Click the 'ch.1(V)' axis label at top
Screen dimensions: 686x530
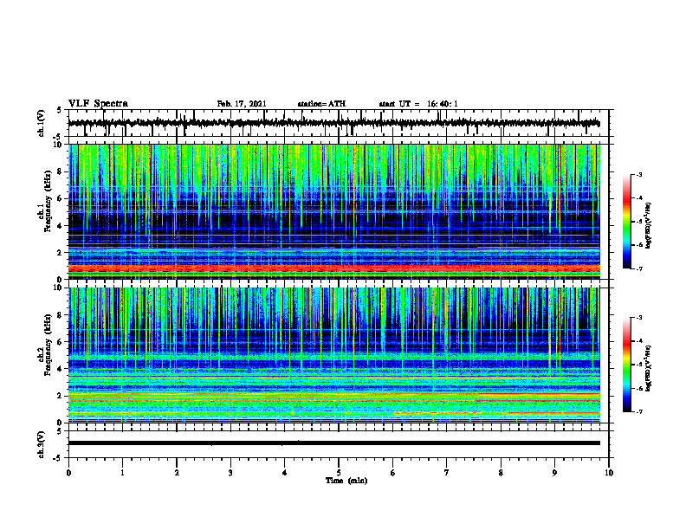coord(42,123)
